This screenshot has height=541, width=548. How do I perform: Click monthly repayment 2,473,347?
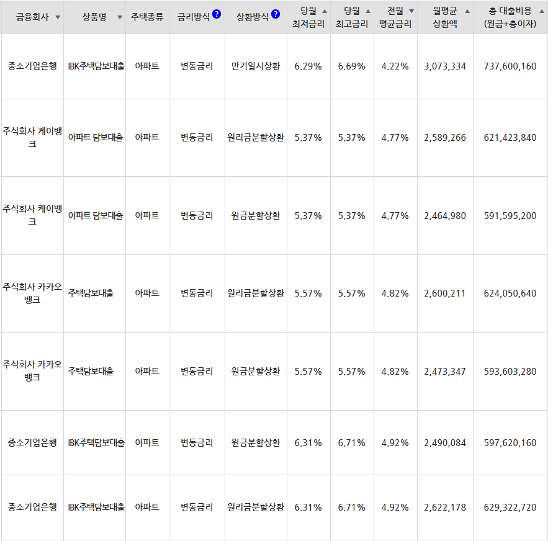(x=445, y=371)
